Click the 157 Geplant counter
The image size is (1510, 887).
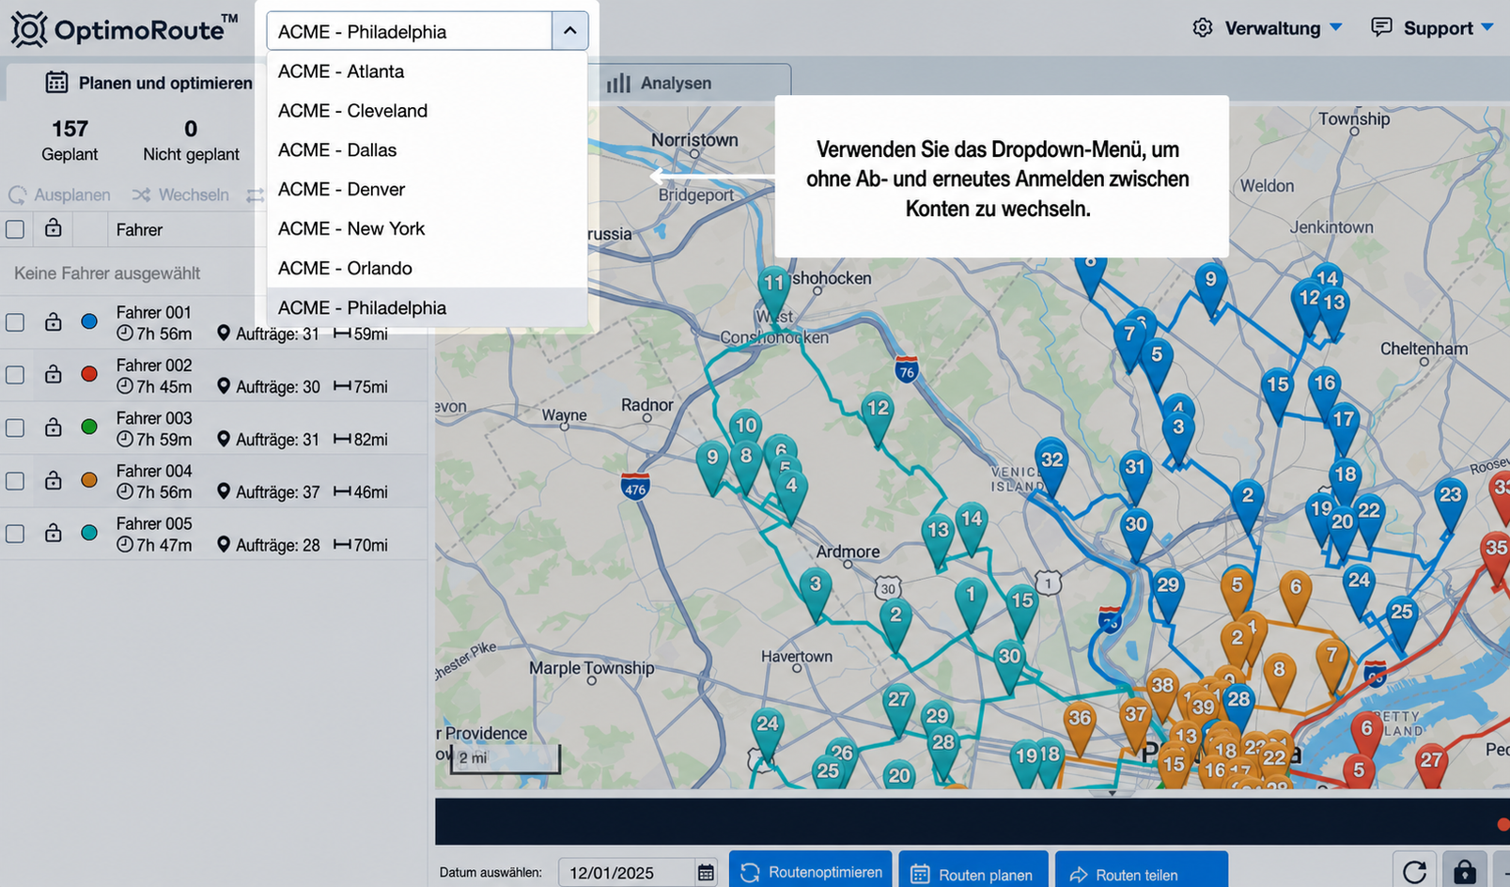[70, 140]
